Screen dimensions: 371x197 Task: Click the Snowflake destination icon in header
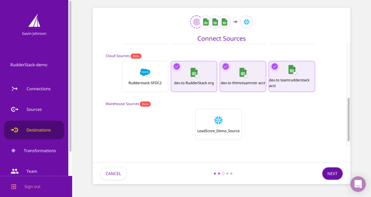point(246,22)
